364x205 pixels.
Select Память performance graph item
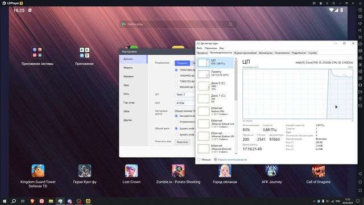(215, 74)
